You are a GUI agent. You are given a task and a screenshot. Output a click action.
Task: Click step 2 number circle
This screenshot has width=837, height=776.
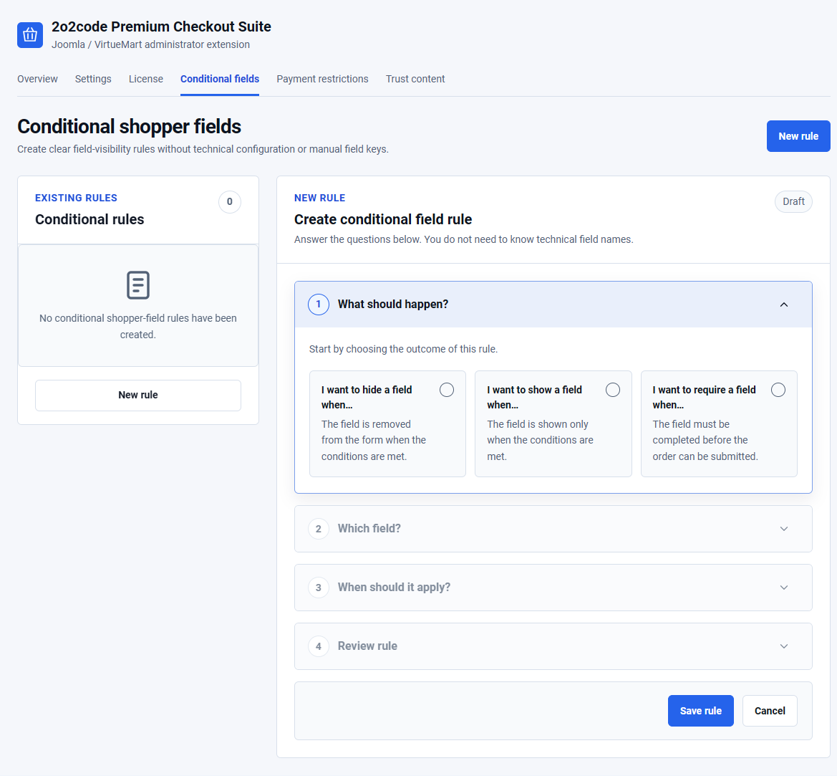coord(318,529)
